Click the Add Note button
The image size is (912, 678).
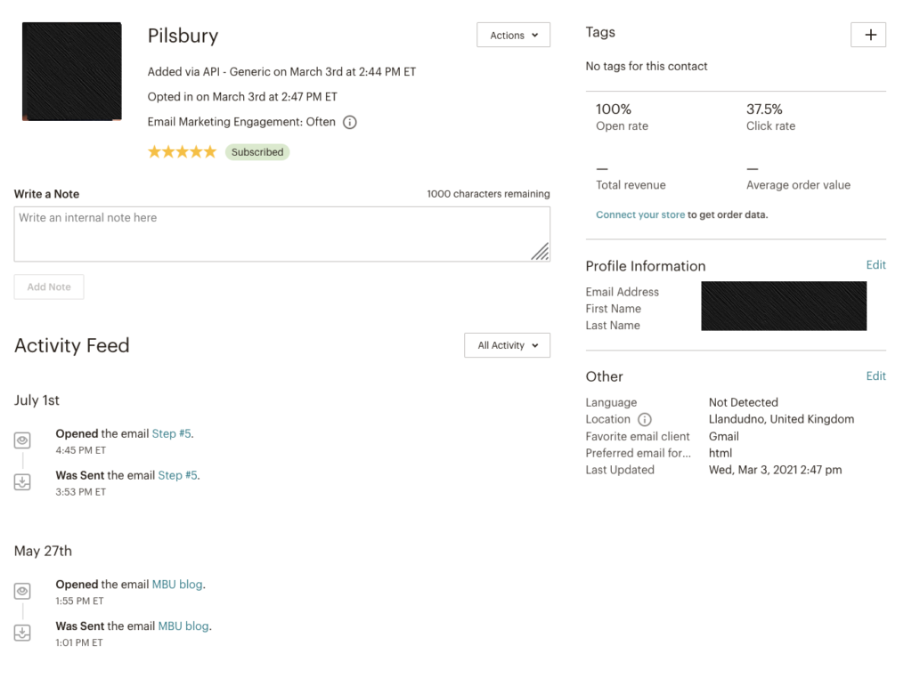coord(49,287)
